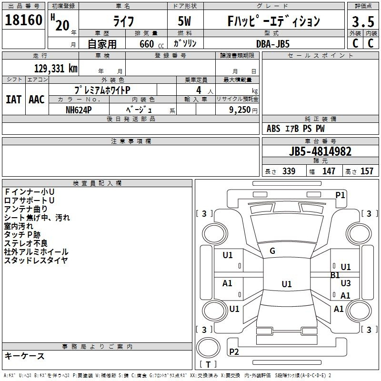The image size is (381, 381).
Task: Click height value 157
Action: [367, 171]
